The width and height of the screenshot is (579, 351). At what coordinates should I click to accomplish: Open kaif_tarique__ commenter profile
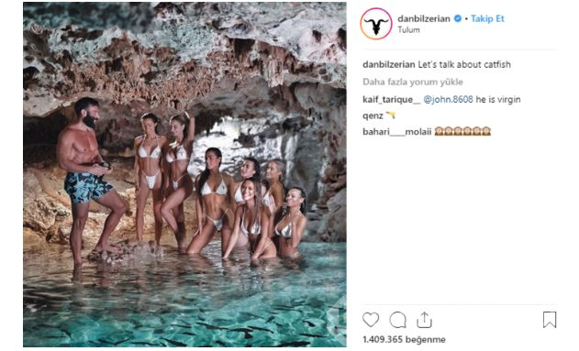[x=392, y=100]
